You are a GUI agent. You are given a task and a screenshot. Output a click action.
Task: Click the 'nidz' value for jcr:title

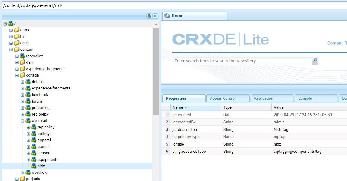pyautogui.click(x=277, y=144)
